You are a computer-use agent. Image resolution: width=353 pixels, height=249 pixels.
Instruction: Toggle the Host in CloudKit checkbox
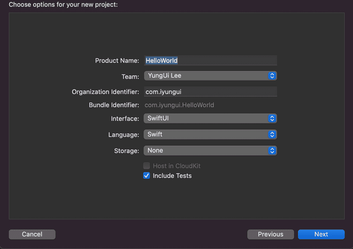tap(147, 166)
